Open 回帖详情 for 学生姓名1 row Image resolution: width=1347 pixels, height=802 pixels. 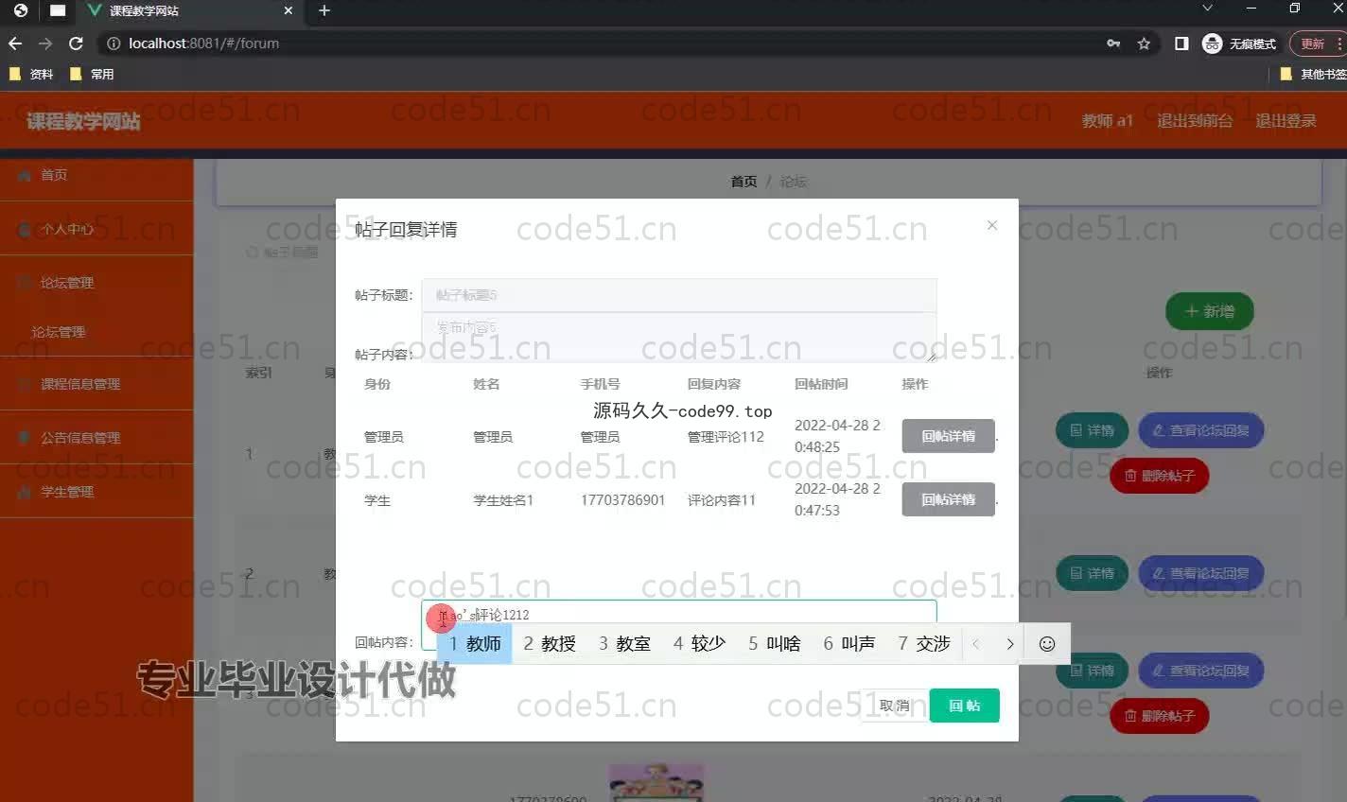coord(948,499)
